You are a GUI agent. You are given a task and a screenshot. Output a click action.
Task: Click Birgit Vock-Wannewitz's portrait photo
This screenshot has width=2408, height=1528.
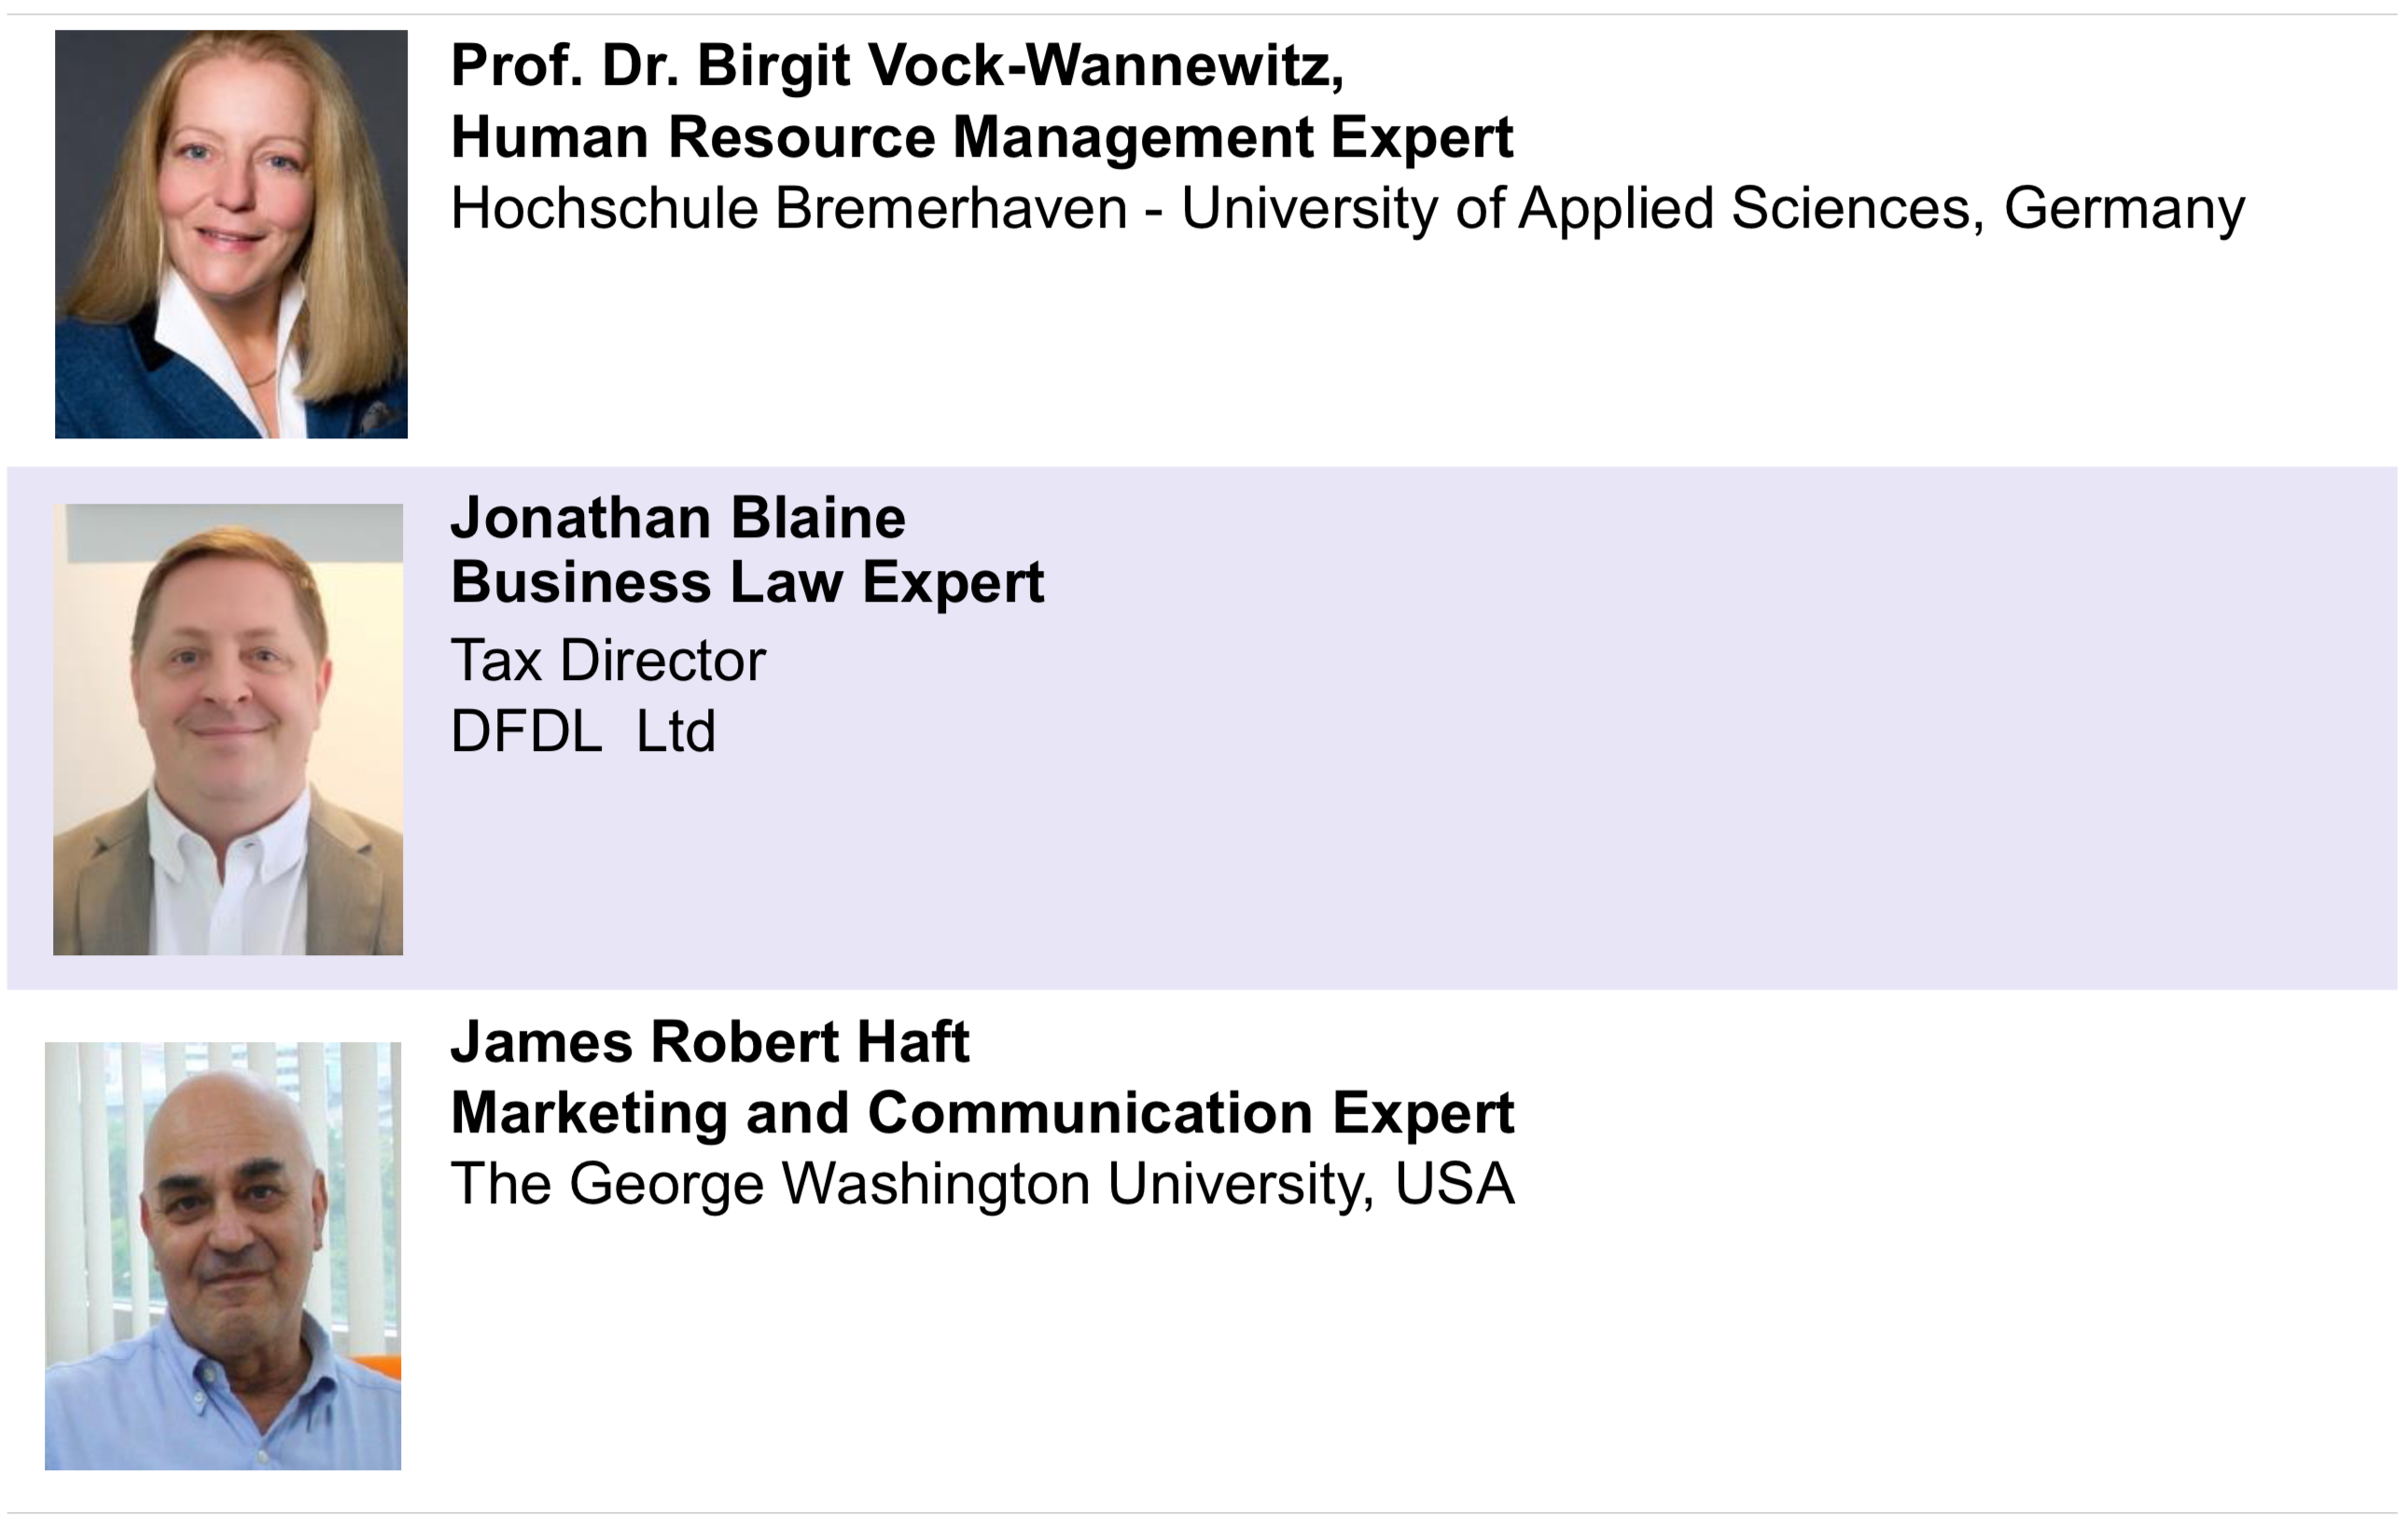click(x=231, y=234)
